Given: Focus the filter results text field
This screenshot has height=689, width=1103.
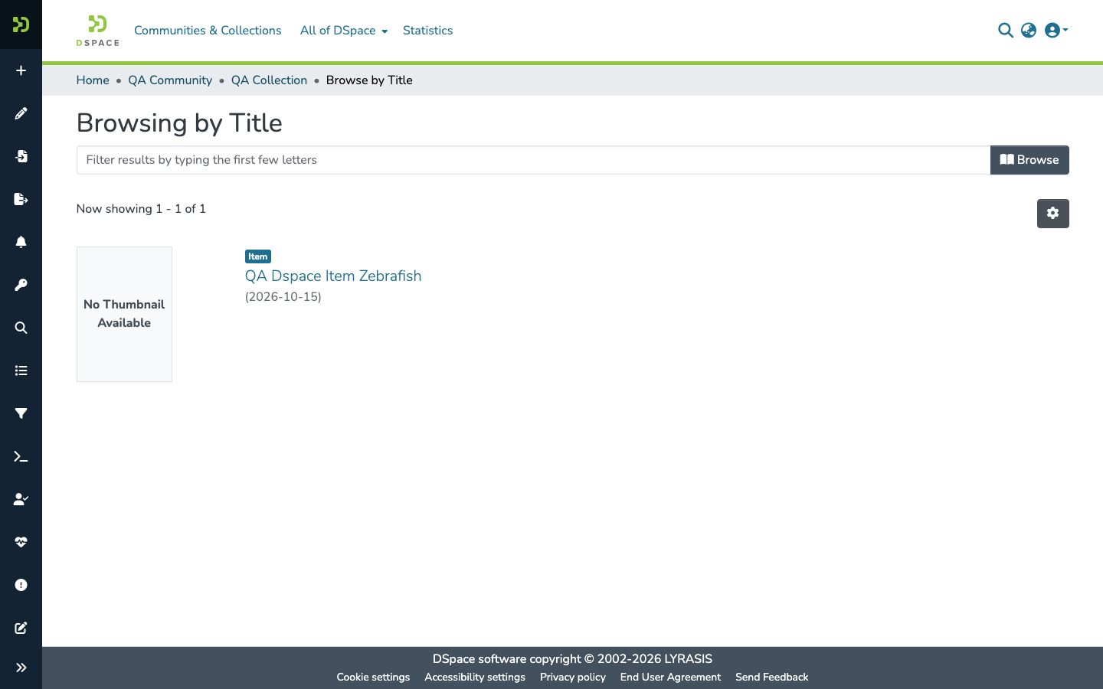Looking at the screenshot, I should [x=533, y=160].
